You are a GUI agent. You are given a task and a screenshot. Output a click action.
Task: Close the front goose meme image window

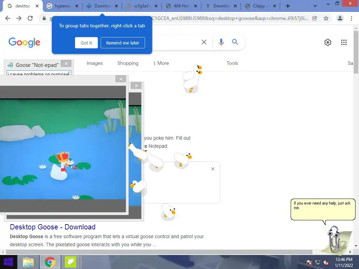pos(121,79)
